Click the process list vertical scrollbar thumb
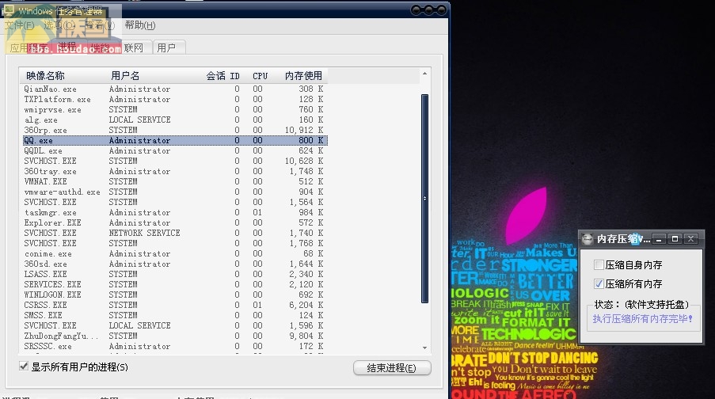 point(424,199)
